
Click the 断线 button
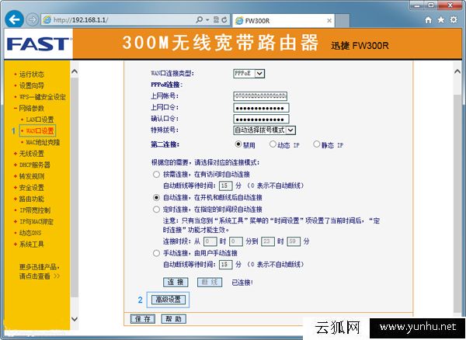point(210,282)
